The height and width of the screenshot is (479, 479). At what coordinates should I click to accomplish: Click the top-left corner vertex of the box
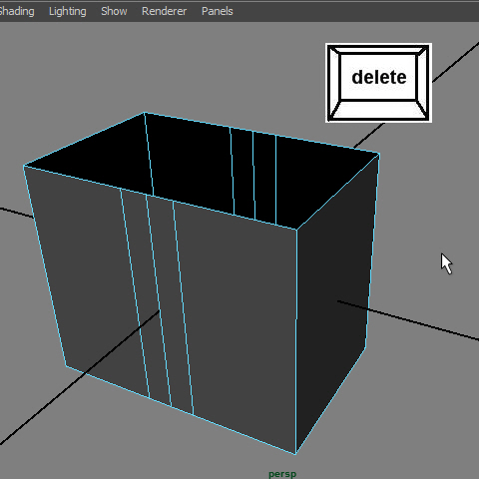[24, 166]
